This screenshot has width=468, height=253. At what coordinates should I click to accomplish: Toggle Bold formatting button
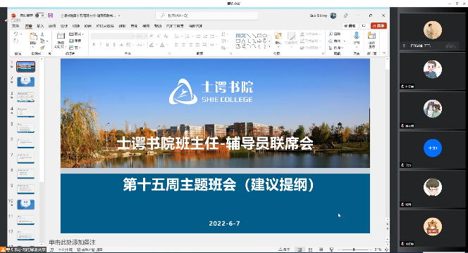click(x=94, y=45)
